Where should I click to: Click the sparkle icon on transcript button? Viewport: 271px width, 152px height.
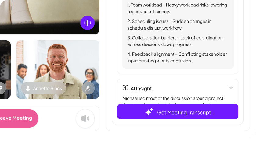(x=149, y=112)
